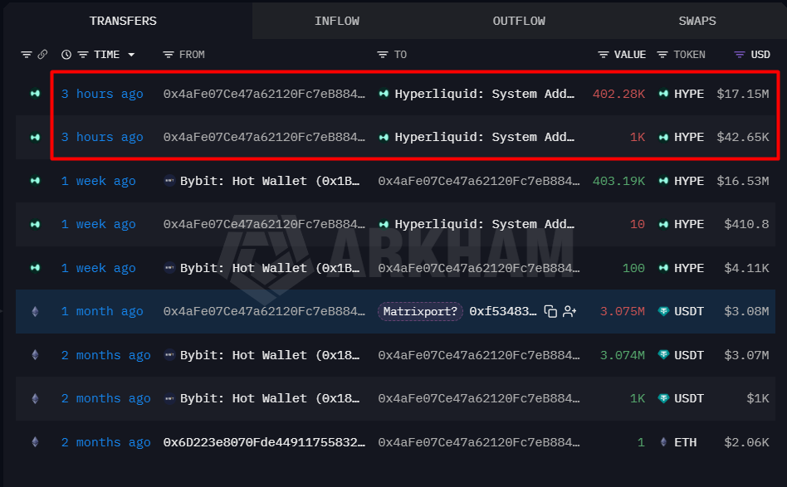Click Hyperliquid System Add in $410.8 row
The width and height of the screenshot is (787, 487).
pyautogui.click(x=484, y=224)
